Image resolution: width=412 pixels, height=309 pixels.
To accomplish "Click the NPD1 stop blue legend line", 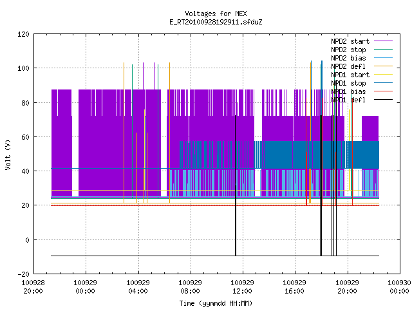I will [x=383, y=83].
